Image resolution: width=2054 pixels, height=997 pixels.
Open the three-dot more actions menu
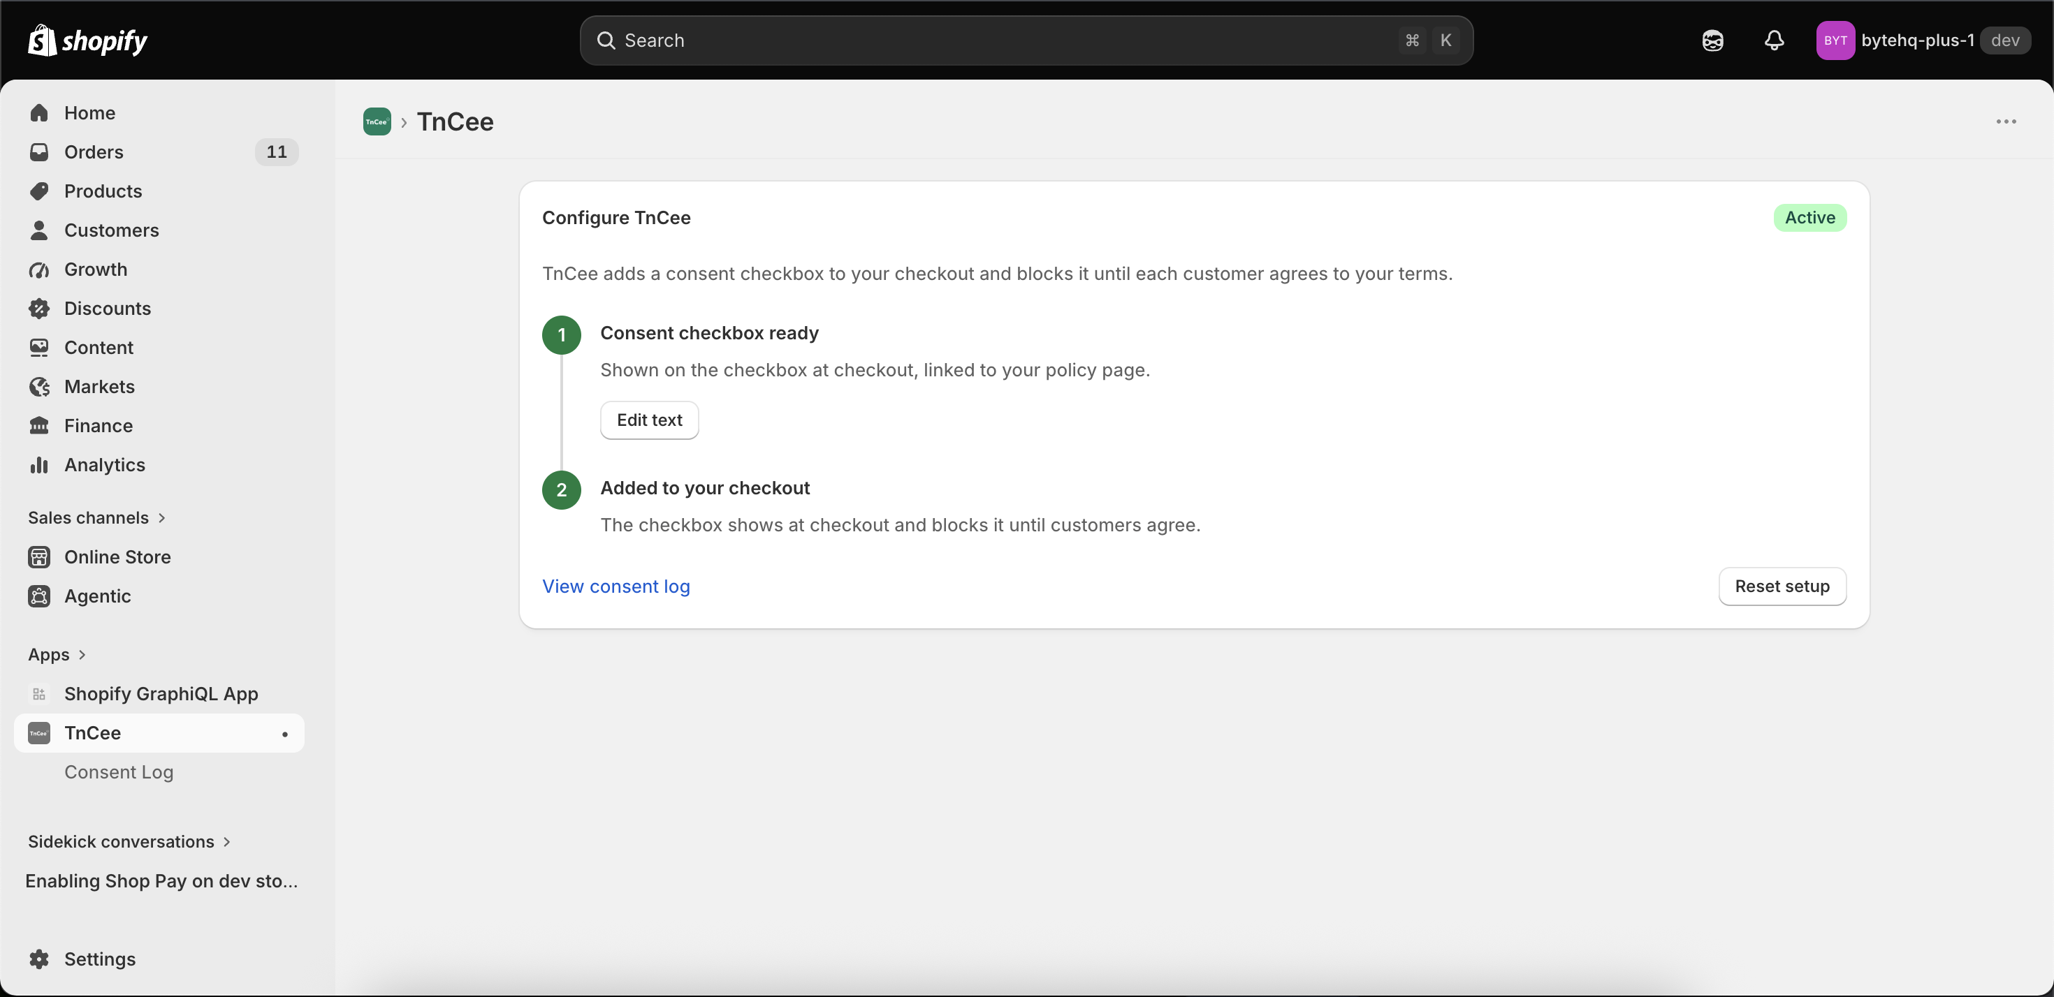coord(2006,122)
